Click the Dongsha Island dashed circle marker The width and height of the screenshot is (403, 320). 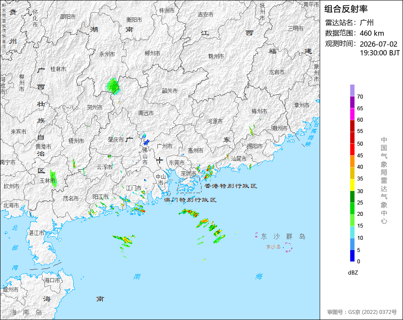[x=289, y=247]
